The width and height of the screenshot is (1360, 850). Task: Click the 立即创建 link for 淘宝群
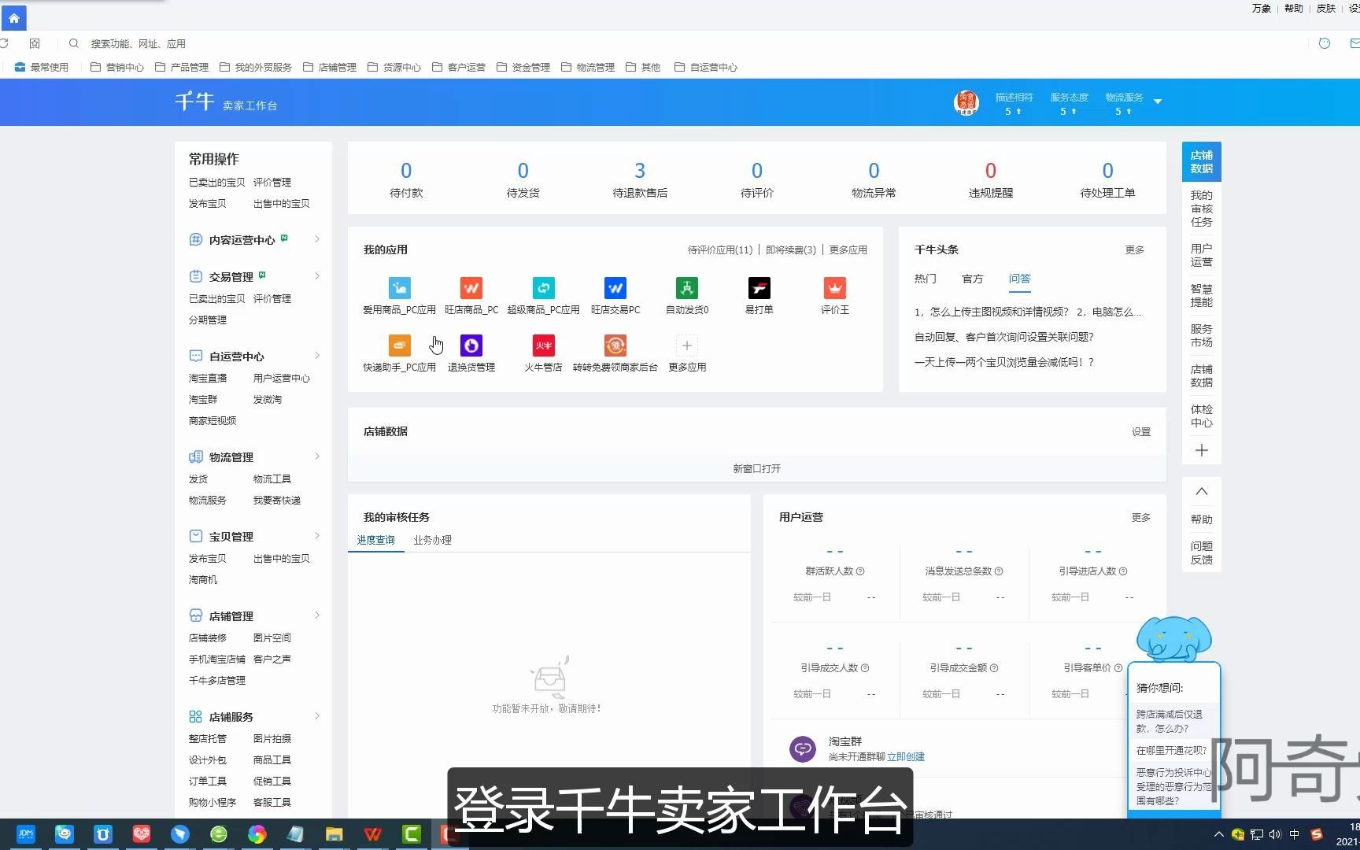pos(906,757)
